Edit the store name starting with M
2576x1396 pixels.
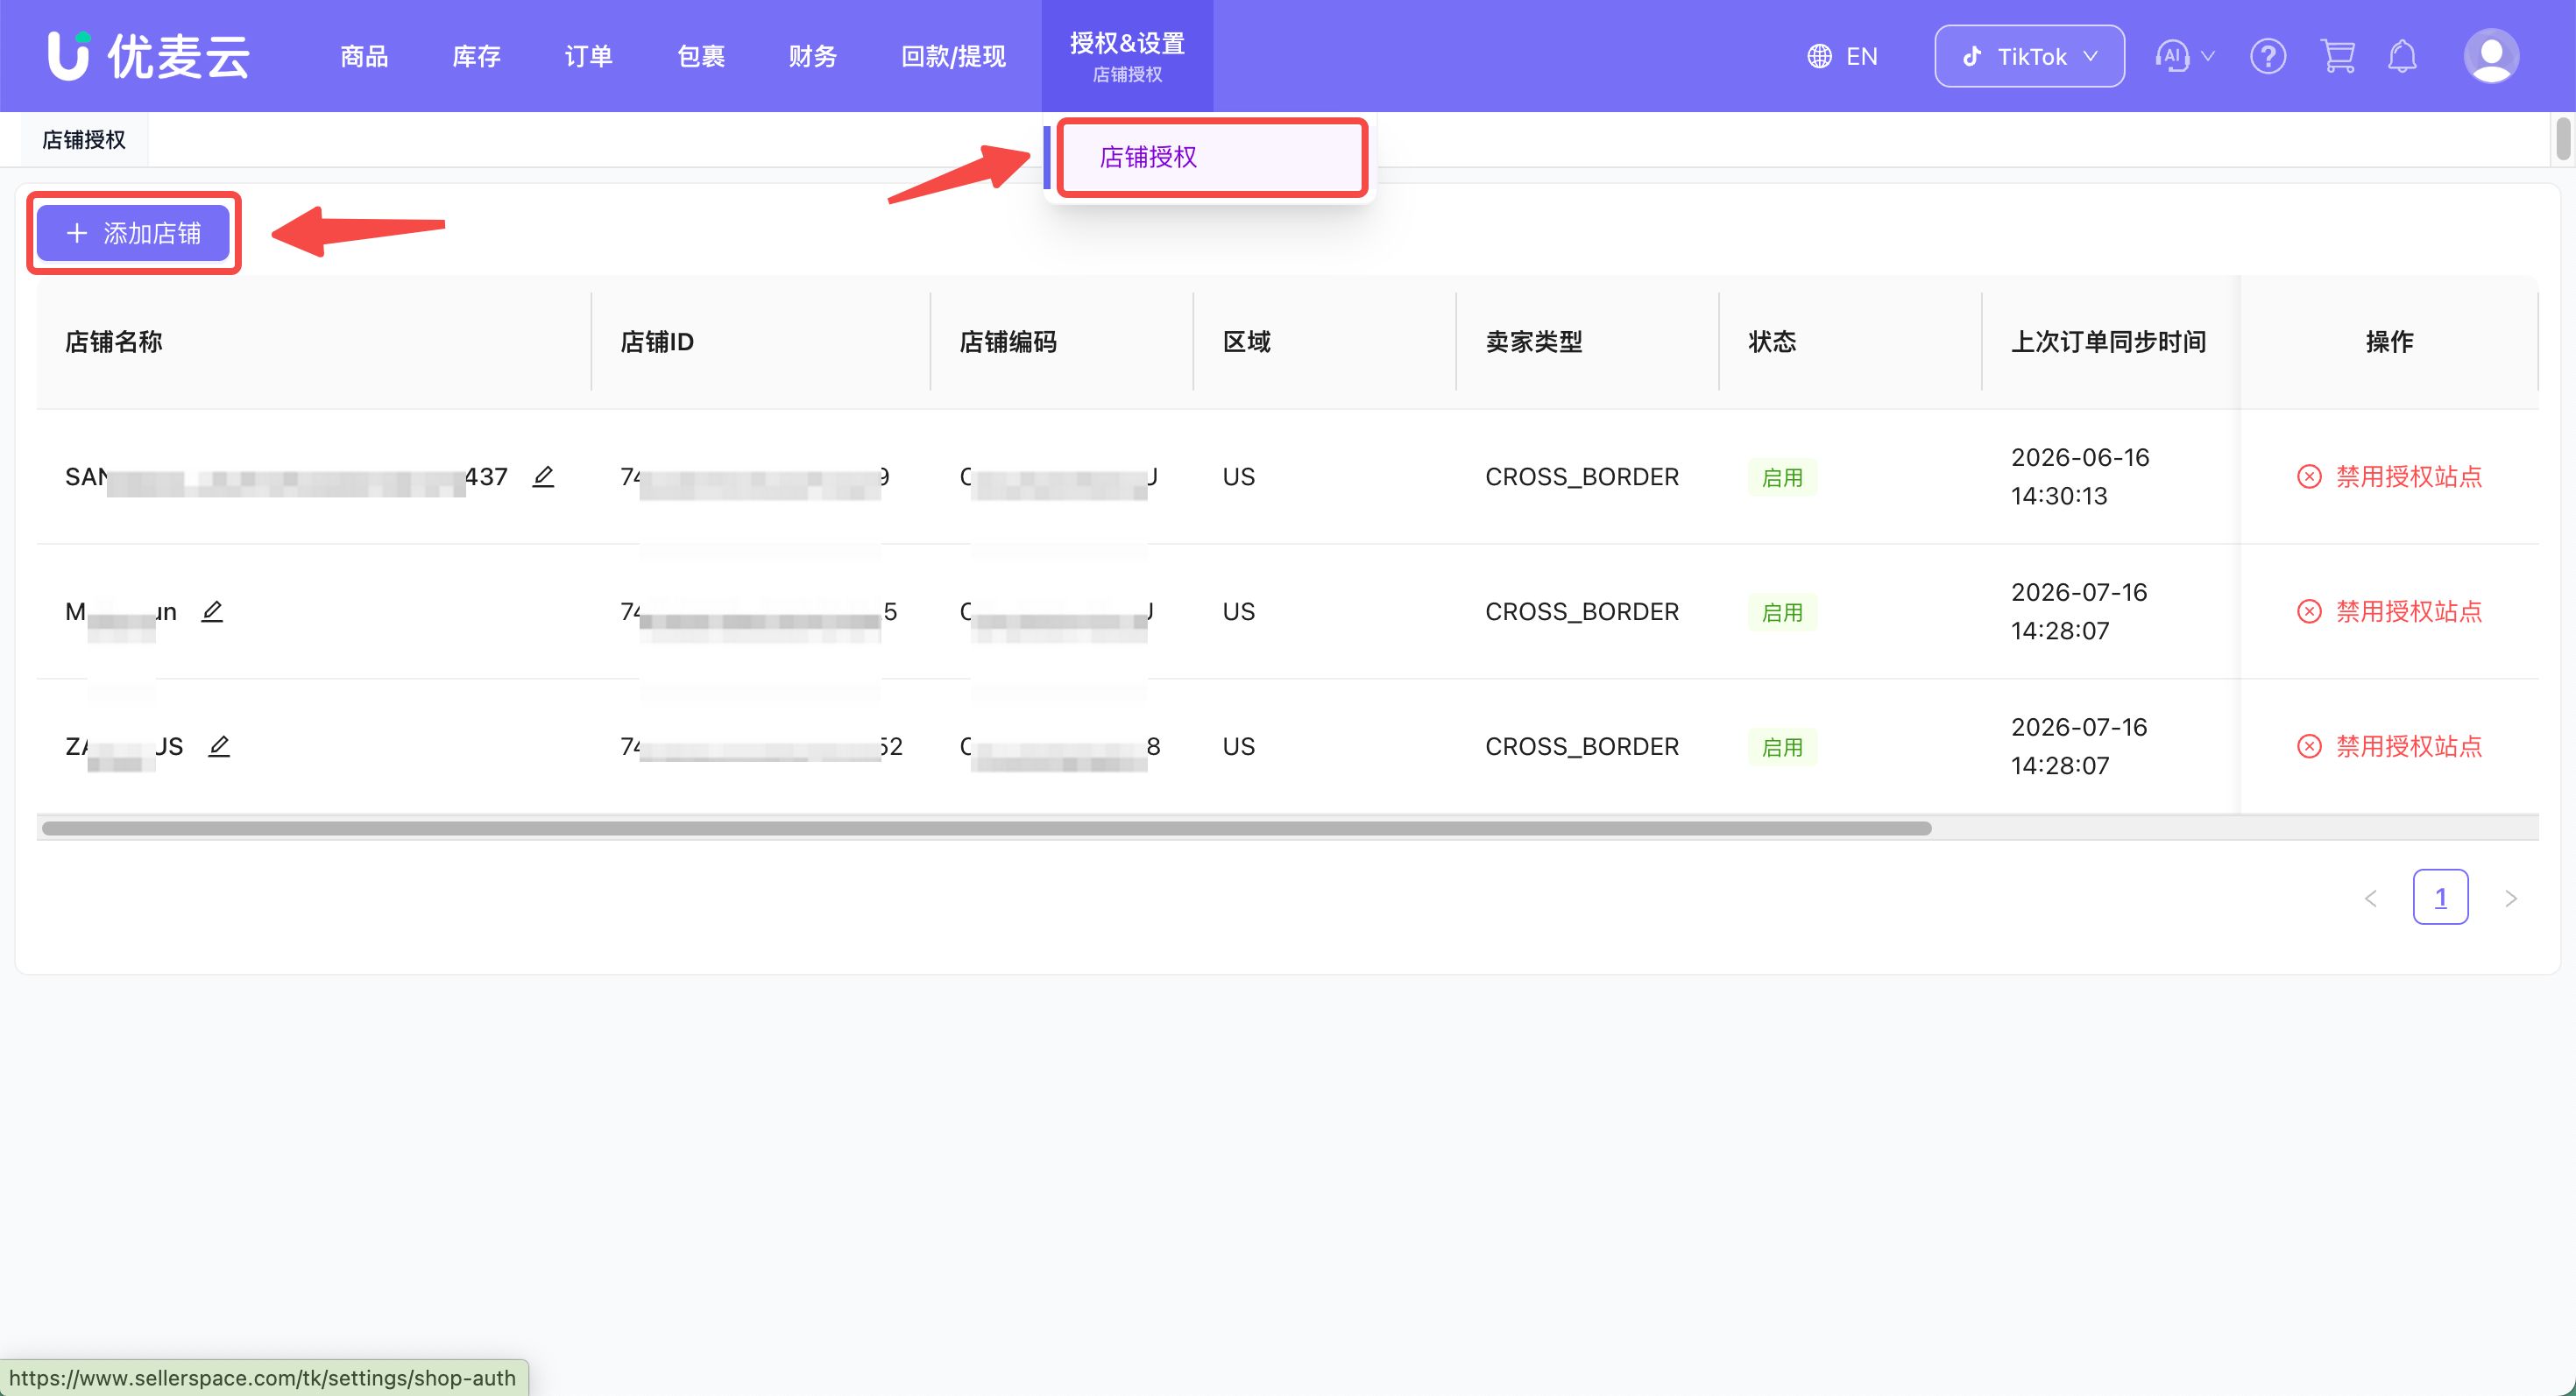(212, 611)
